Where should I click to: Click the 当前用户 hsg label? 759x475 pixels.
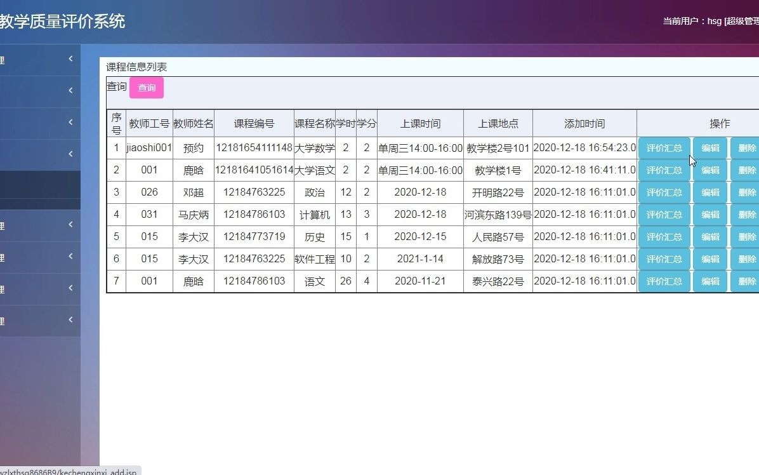(x=711, y=22)
